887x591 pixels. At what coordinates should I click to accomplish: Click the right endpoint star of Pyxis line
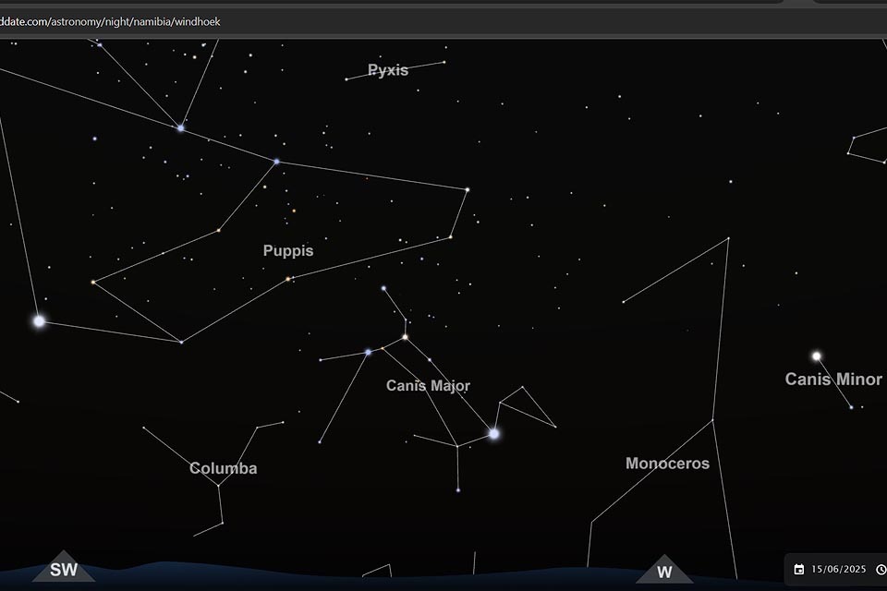tap(444, 62)
